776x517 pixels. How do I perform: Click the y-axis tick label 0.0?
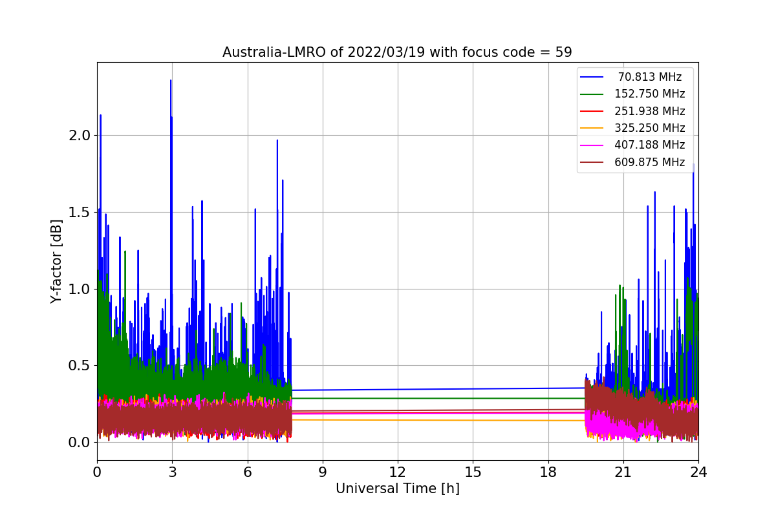80,443
